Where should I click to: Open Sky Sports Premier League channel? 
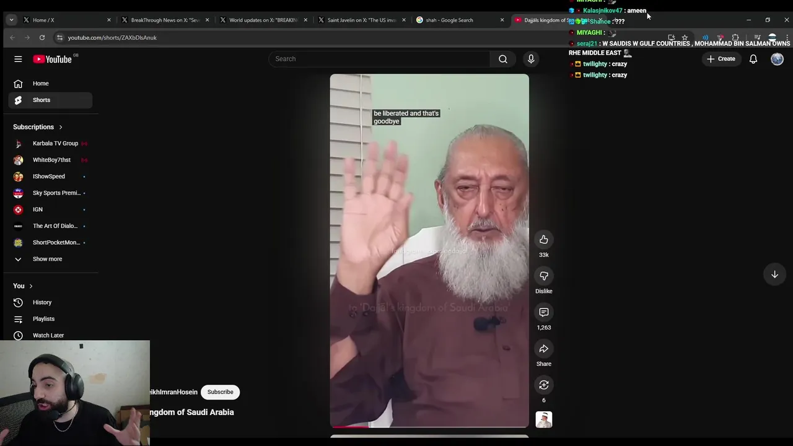point(50,193)
